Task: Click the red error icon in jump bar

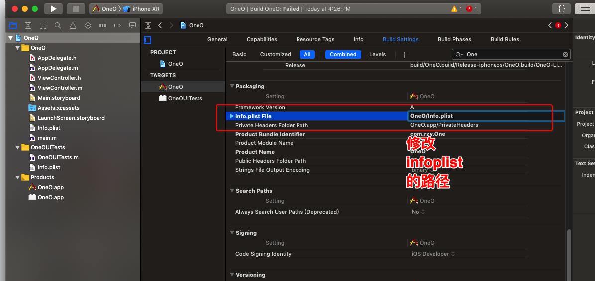Action: pyautogui.click(x=558, y=25)
